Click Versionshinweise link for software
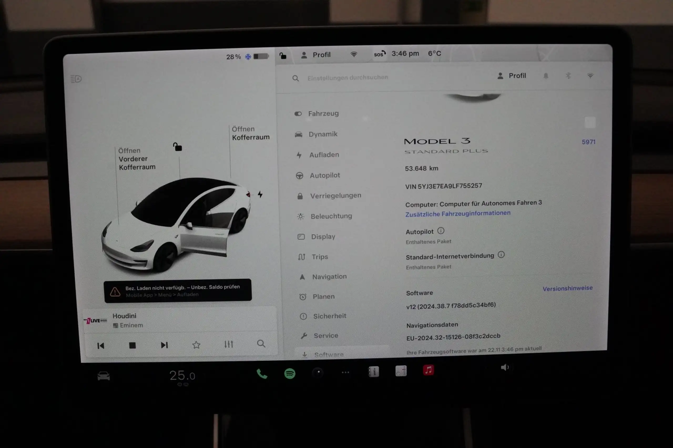The height and width of the screenshot is (448, 673). (567, 288)
